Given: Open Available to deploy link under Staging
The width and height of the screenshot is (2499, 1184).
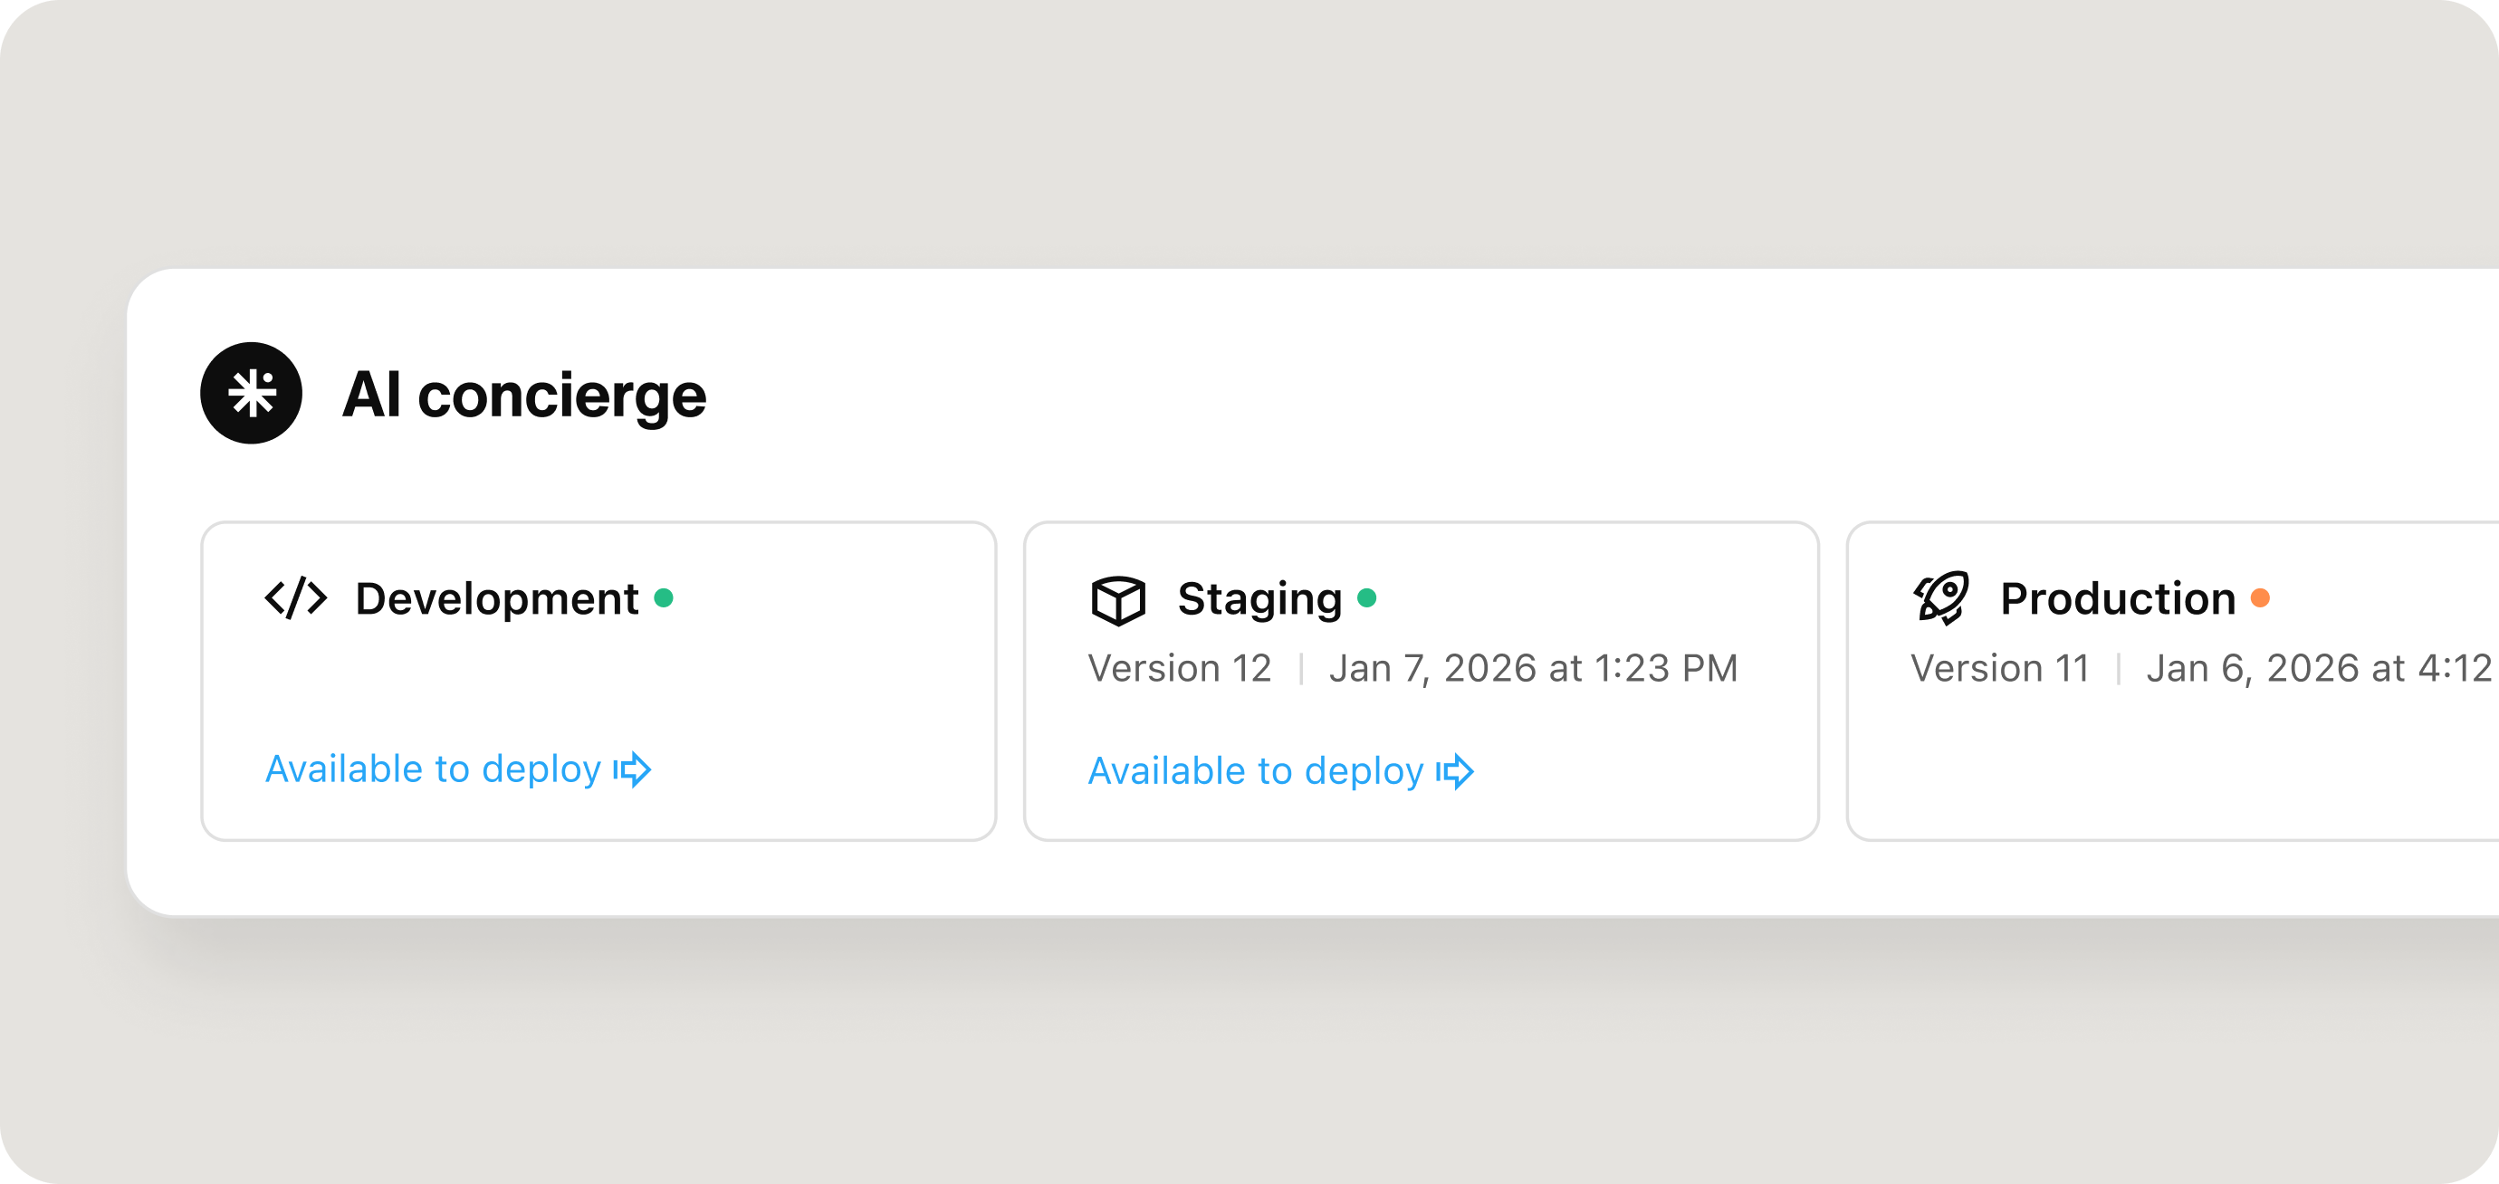Looking at the screenshot, I should 1280,771.
